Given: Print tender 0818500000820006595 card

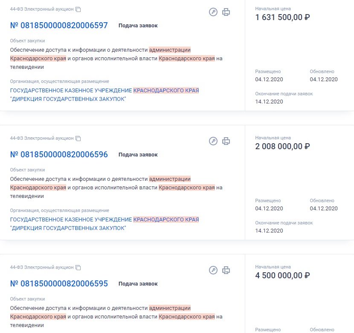Looking at the screenshot, I should (226, 270).
